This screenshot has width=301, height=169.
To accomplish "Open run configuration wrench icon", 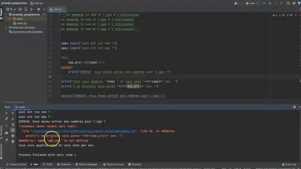I will click(x=7, y=119).
